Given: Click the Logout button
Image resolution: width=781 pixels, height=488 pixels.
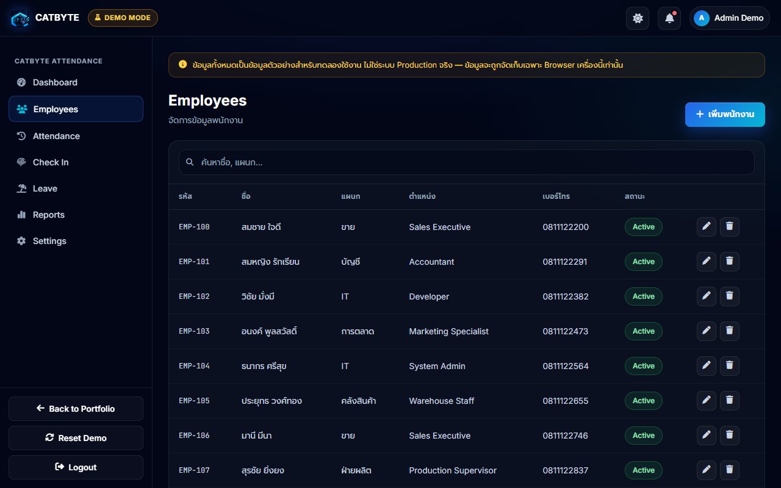Looking at the screenshot, I should [76, 467].
